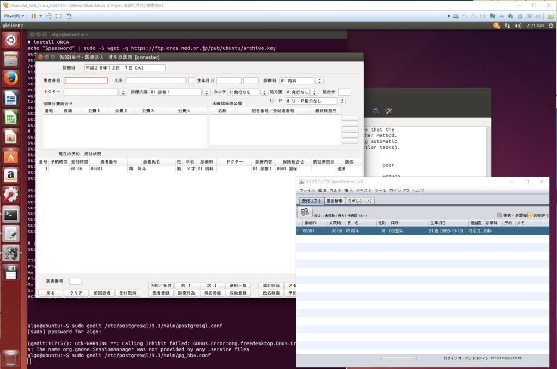Open LibreOffice Calc from launcher
This screenshot has width=557, height=369.
tap(11, 117)
